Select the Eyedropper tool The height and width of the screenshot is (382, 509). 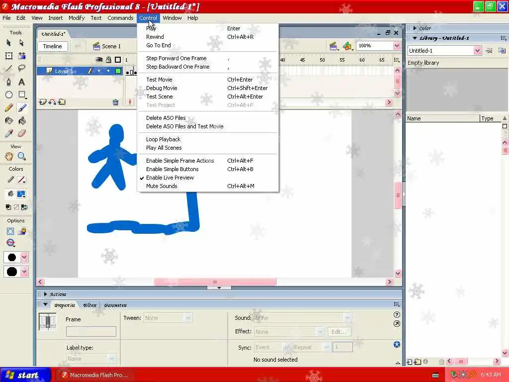point(9,133)
